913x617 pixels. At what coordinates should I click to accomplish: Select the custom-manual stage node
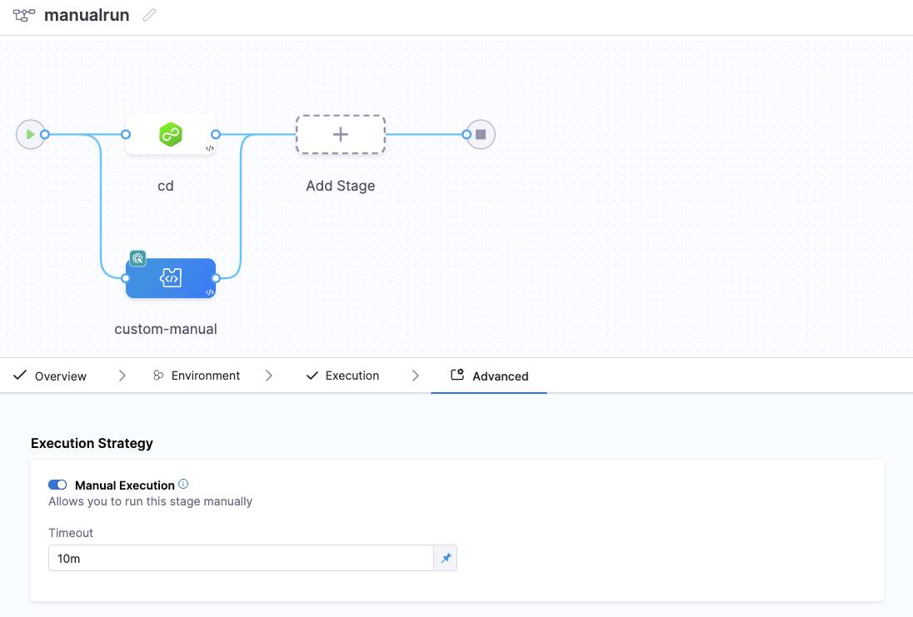point(171,278)
